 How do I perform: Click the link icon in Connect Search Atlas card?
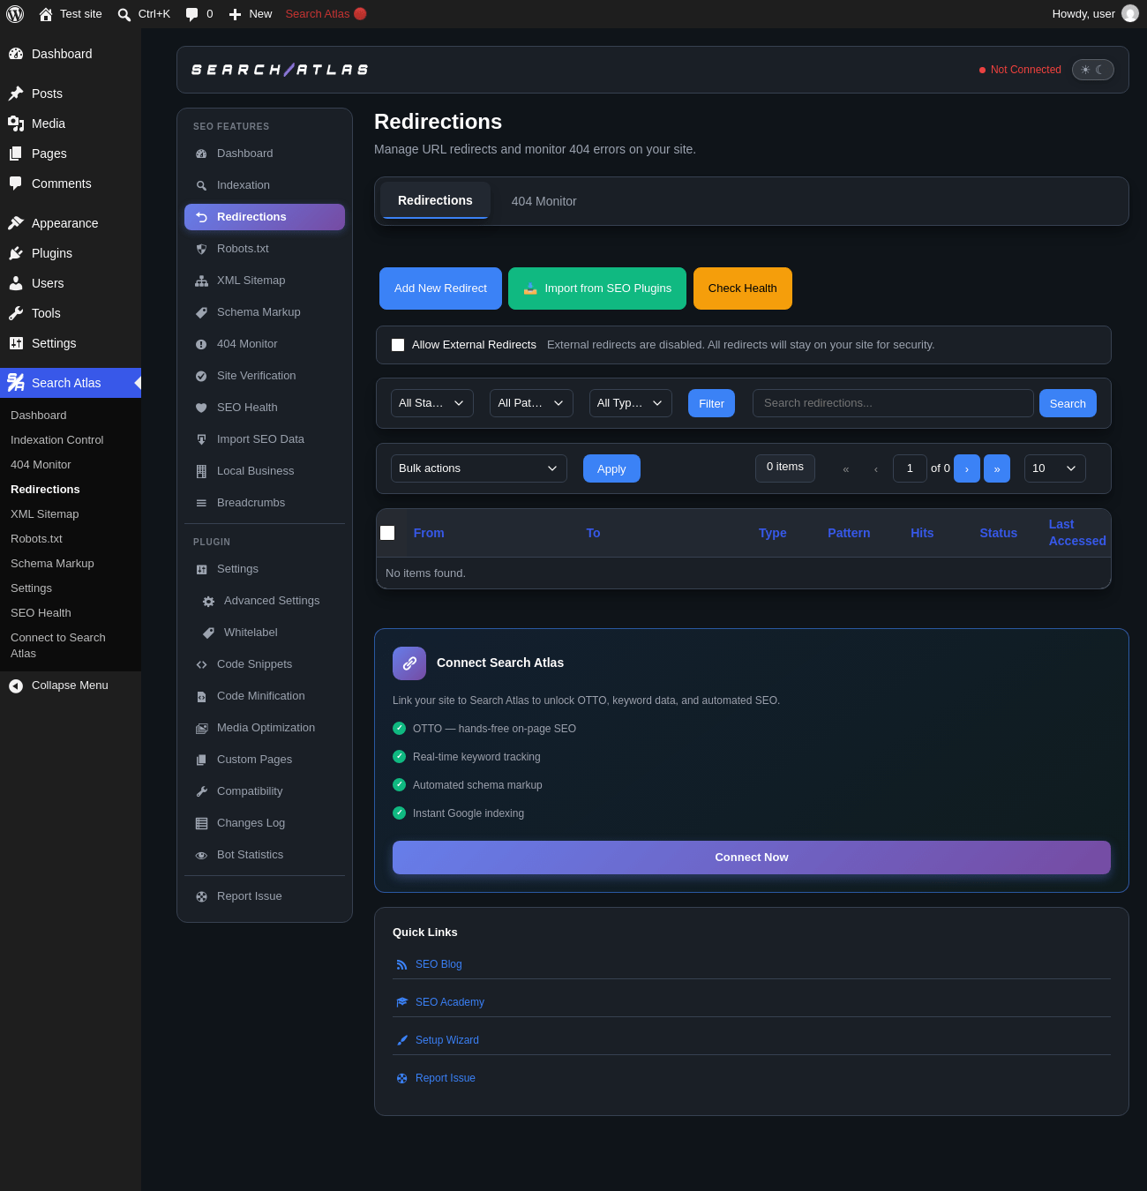click(409, 663)
